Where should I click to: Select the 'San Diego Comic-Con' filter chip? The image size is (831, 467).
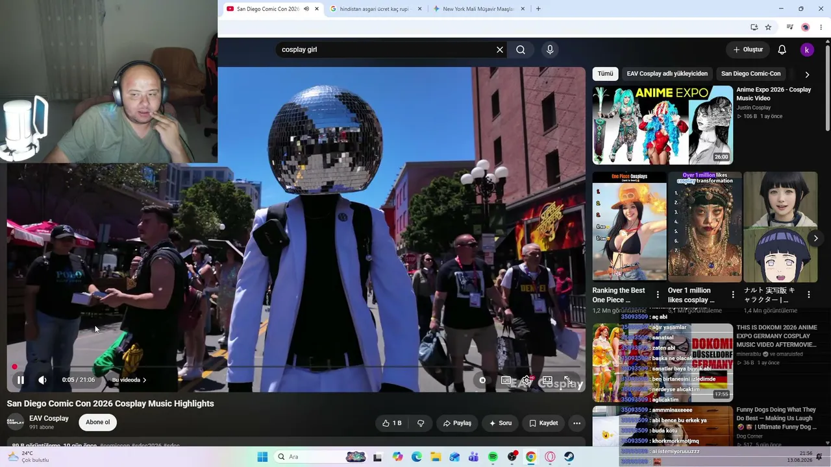click(751, 74)
